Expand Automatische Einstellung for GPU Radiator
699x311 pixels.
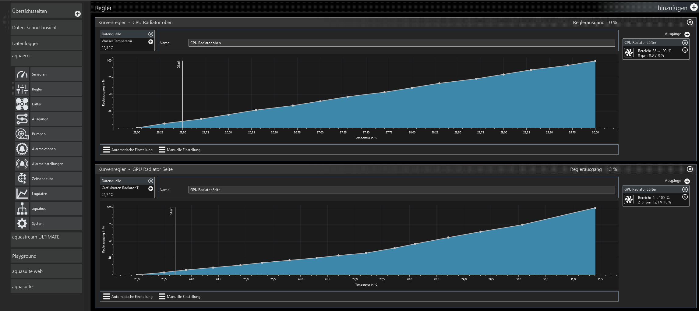tap(128, 297)
